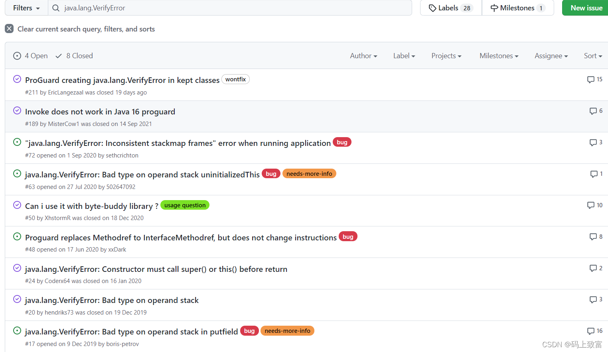Viewport: 608px width, 352px height.
Task: Open the 8 comments on issue #48
Action: click(x=596, y=236)
